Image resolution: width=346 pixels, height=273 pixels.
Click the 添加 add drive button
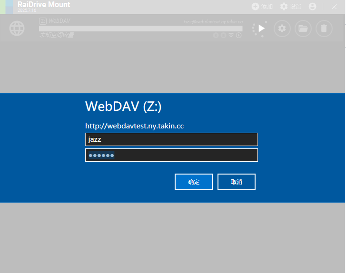click(262, 7)
